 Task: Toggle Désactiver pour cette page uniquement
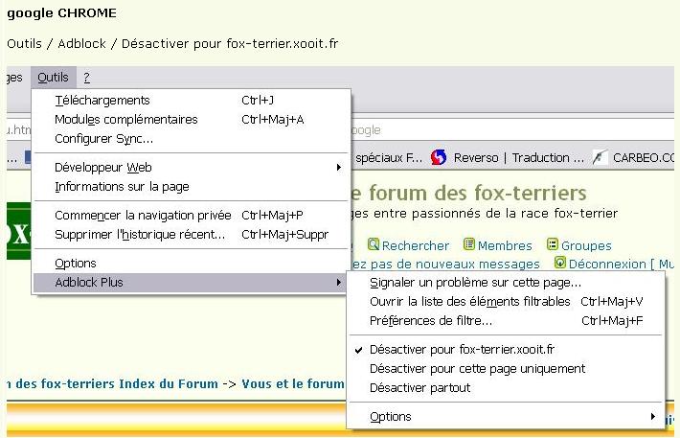point(506,369)
